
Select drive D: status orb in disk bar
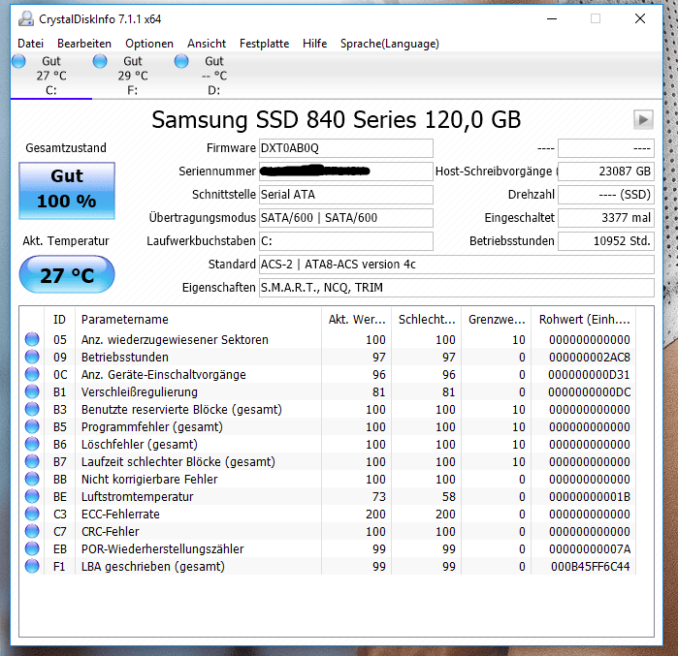point(181,61)
